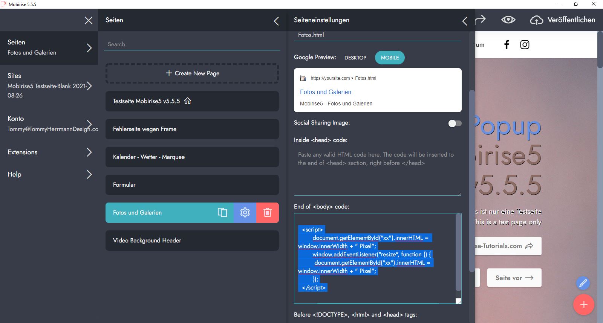Click the redo arrow icon
This screenshot has width=603, height=323.
pos(480,20)
